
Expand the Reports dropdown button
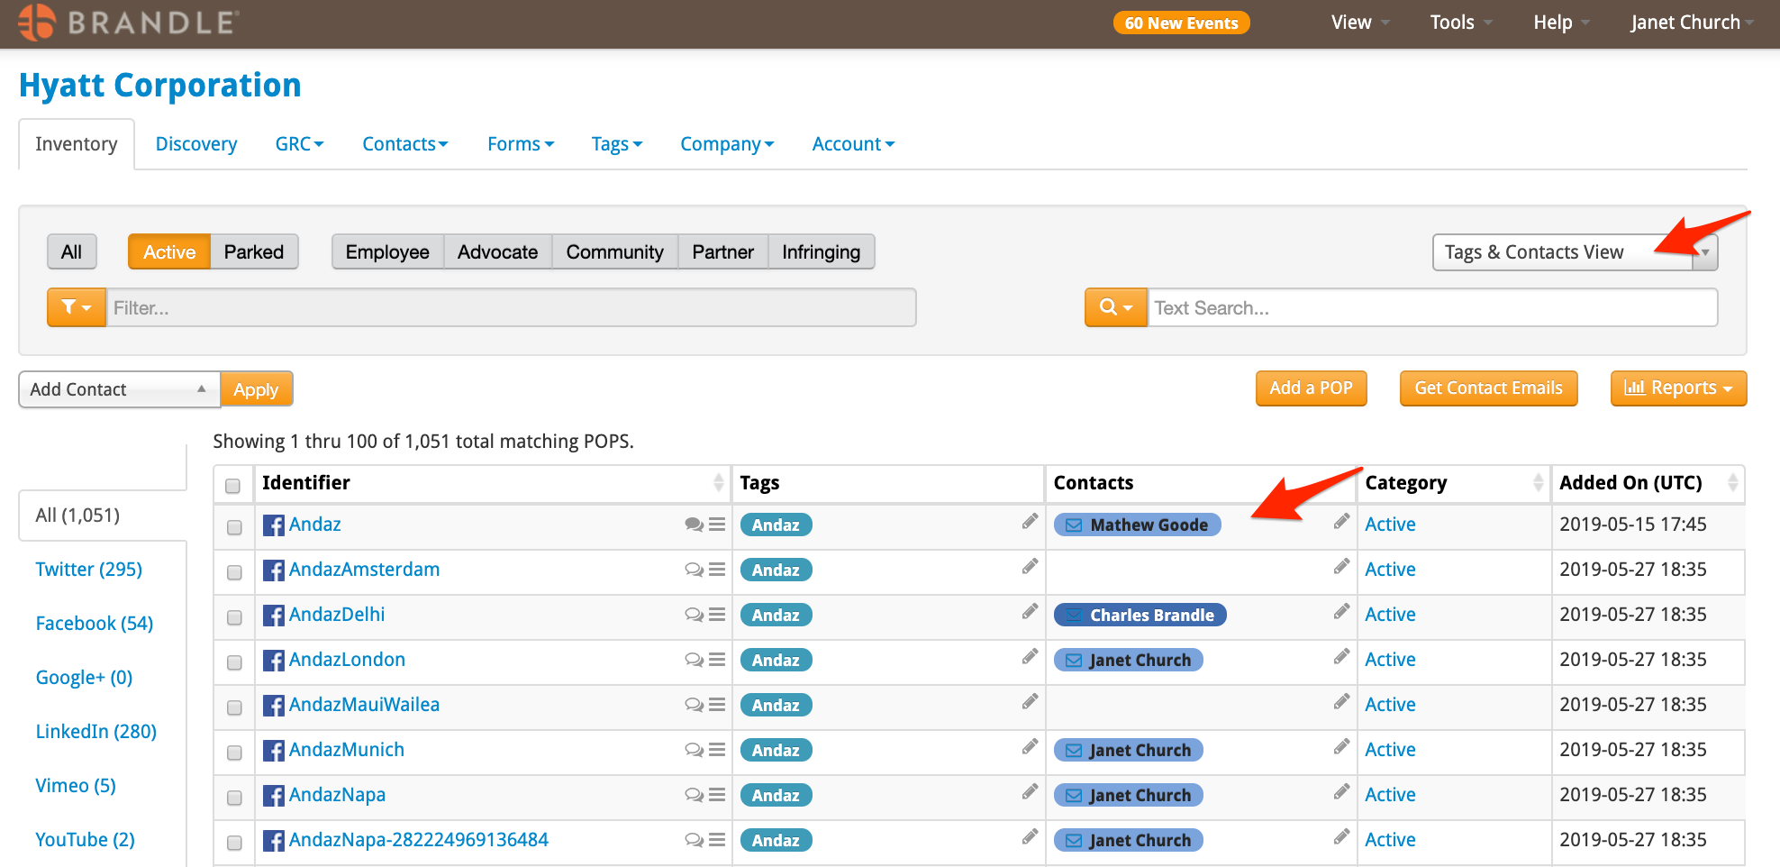click(x=1678, y=388)
